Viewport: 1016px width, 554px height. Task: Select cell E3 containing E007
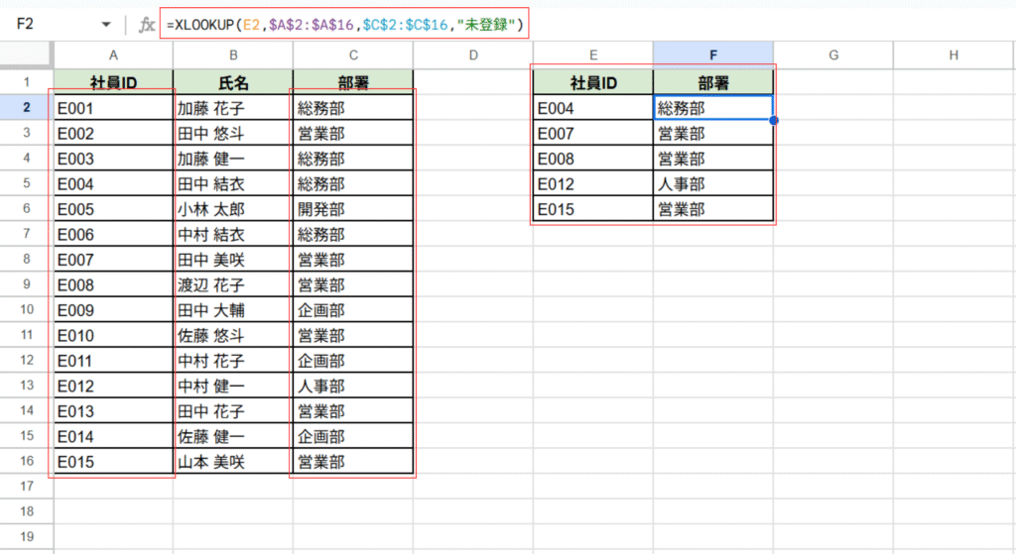pos(593,134)
